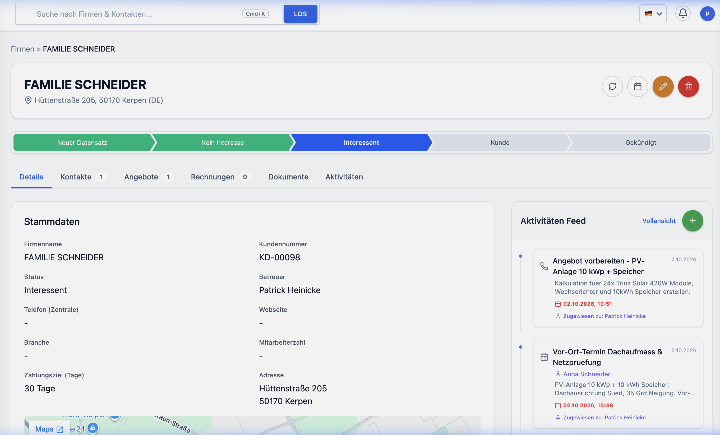Click phone icon on Angebot vorbereiten activity
The image size is (720, 435).
544,266
